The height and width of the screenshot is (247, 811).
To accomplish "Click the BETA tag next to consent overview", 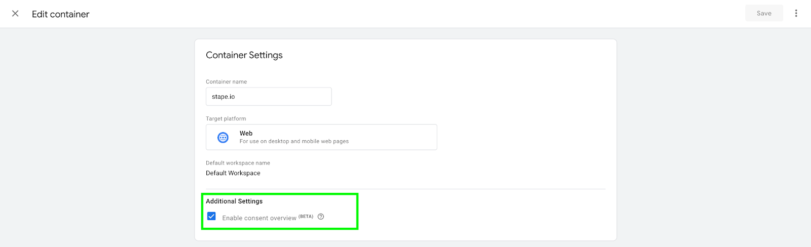I will tap(306, 216).
